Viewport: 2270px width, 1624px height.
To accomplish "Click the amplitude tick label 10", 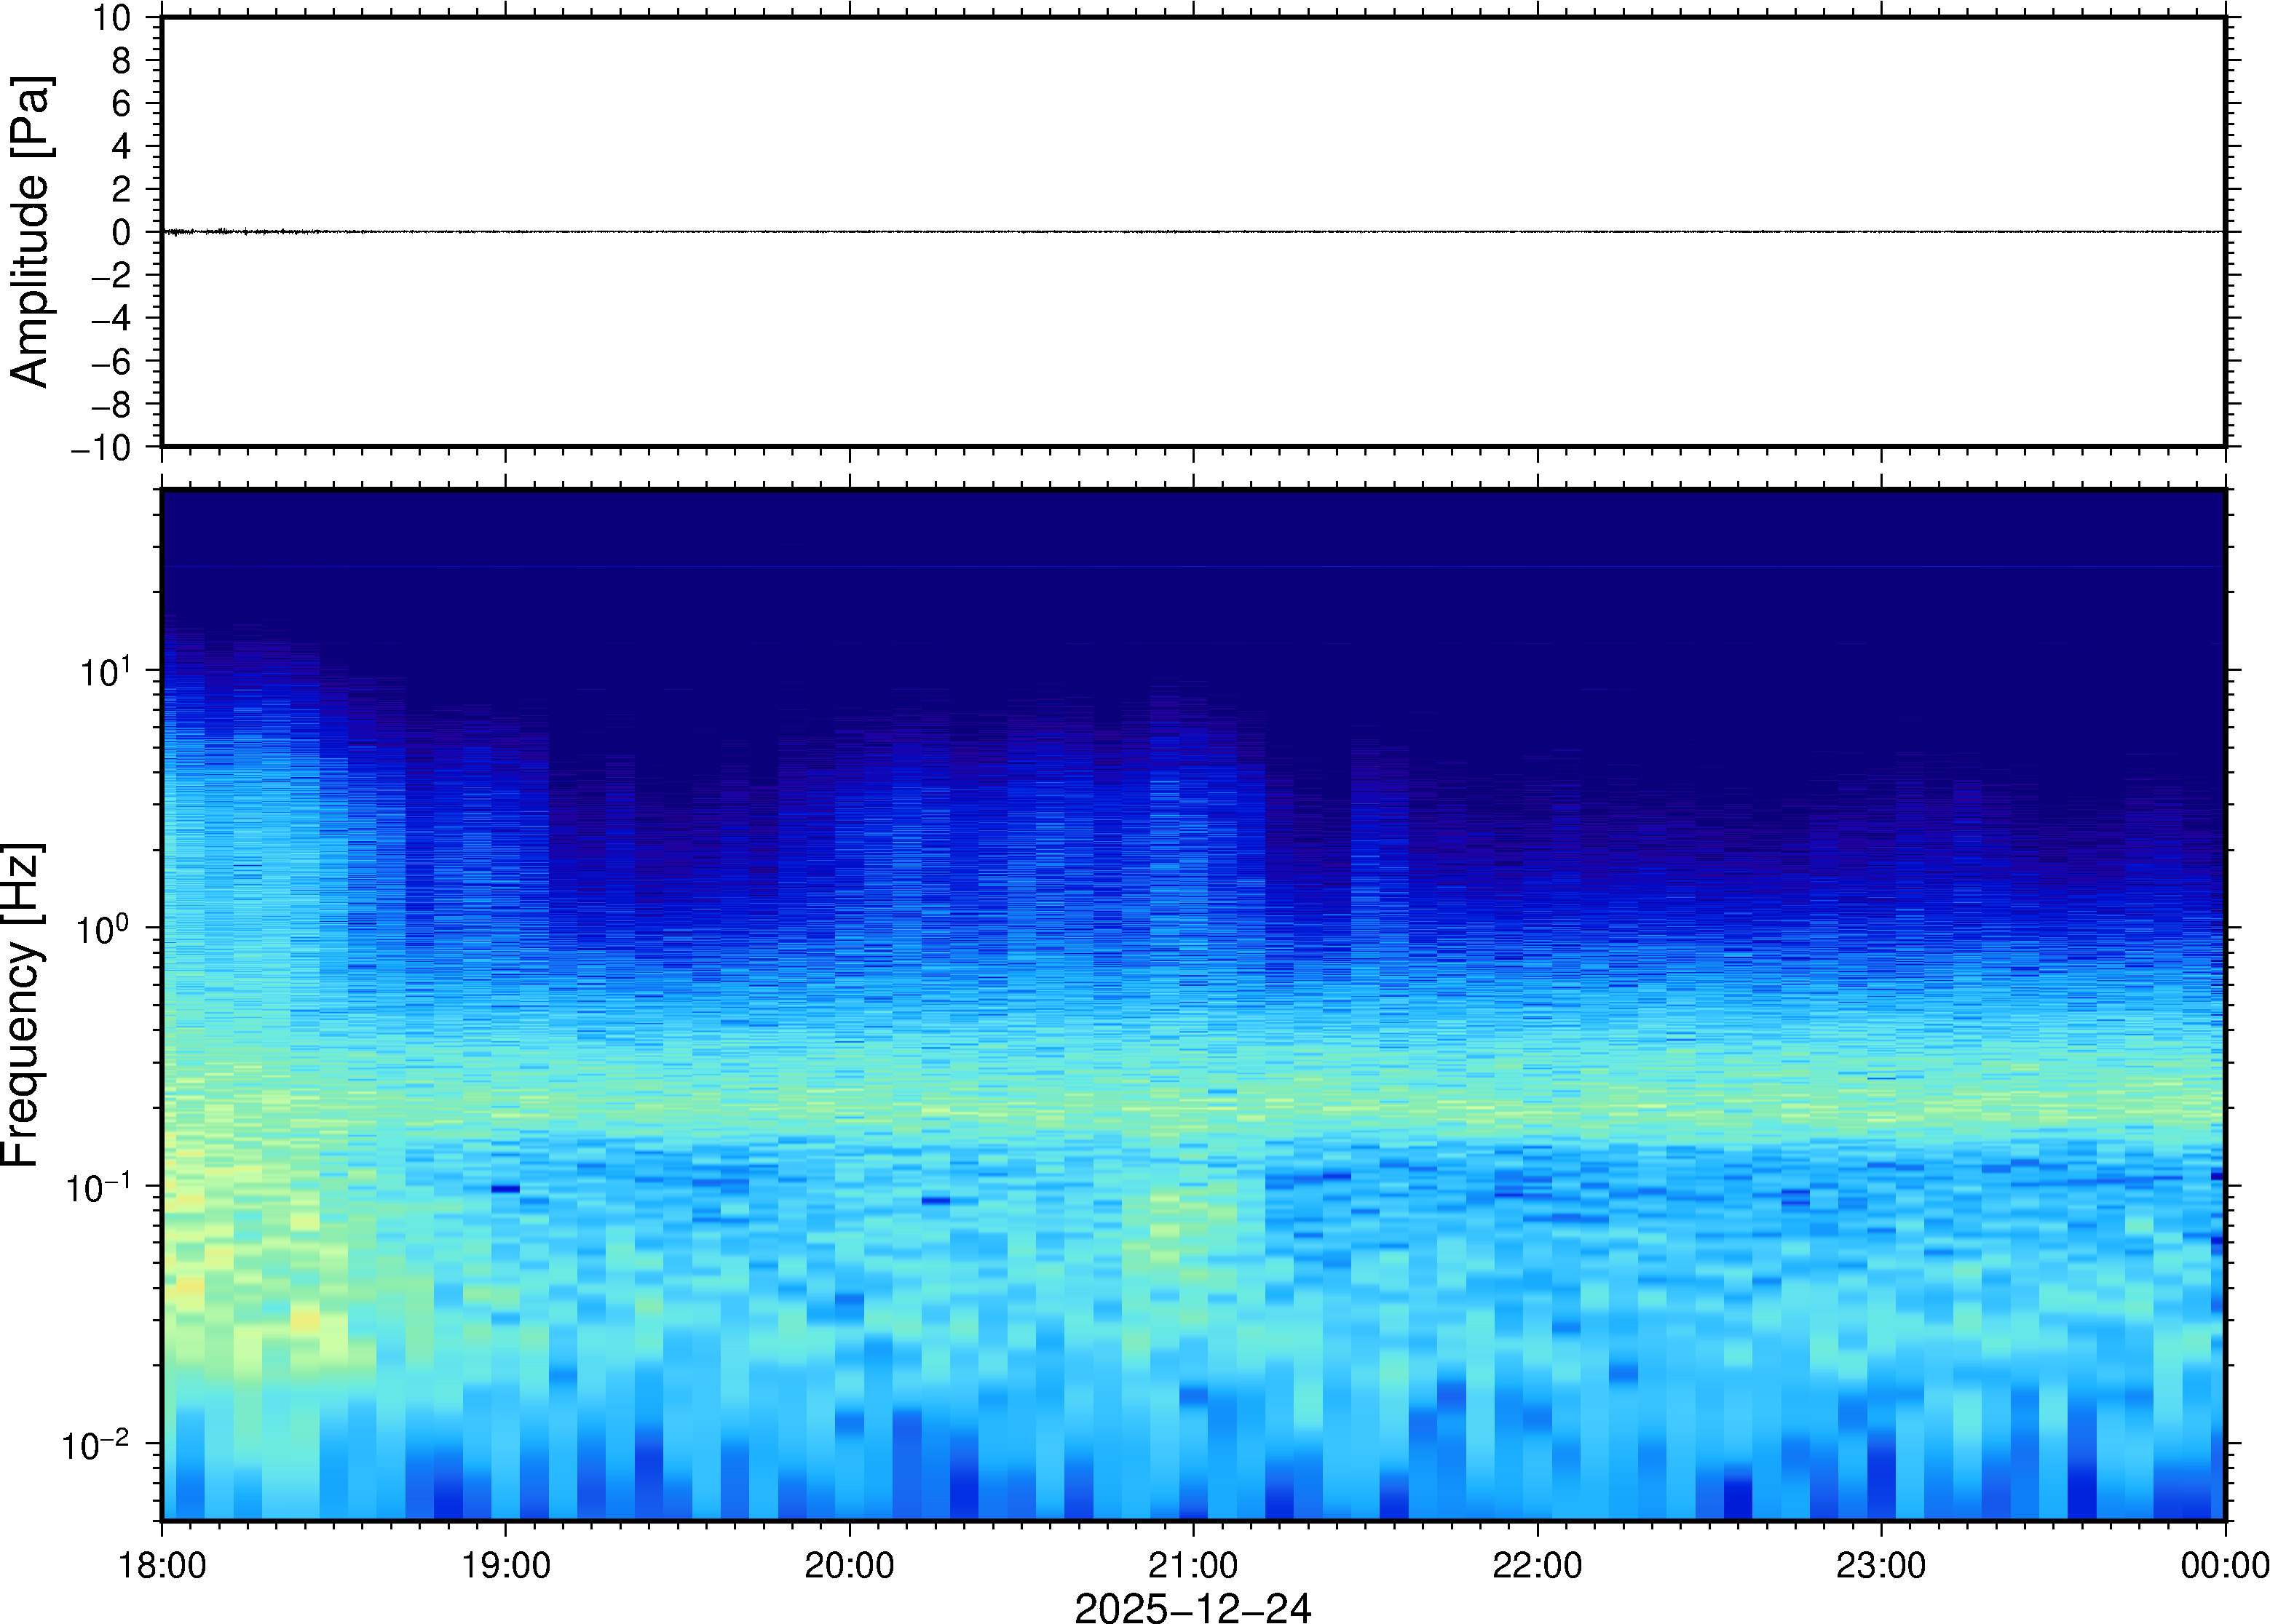I will pos(112,18).
